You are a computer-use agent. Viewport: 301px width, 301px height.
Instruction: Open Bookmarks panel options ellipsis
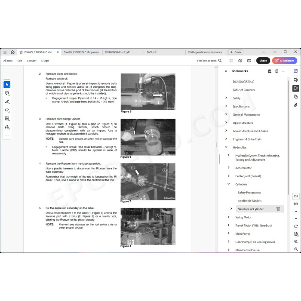284,71
